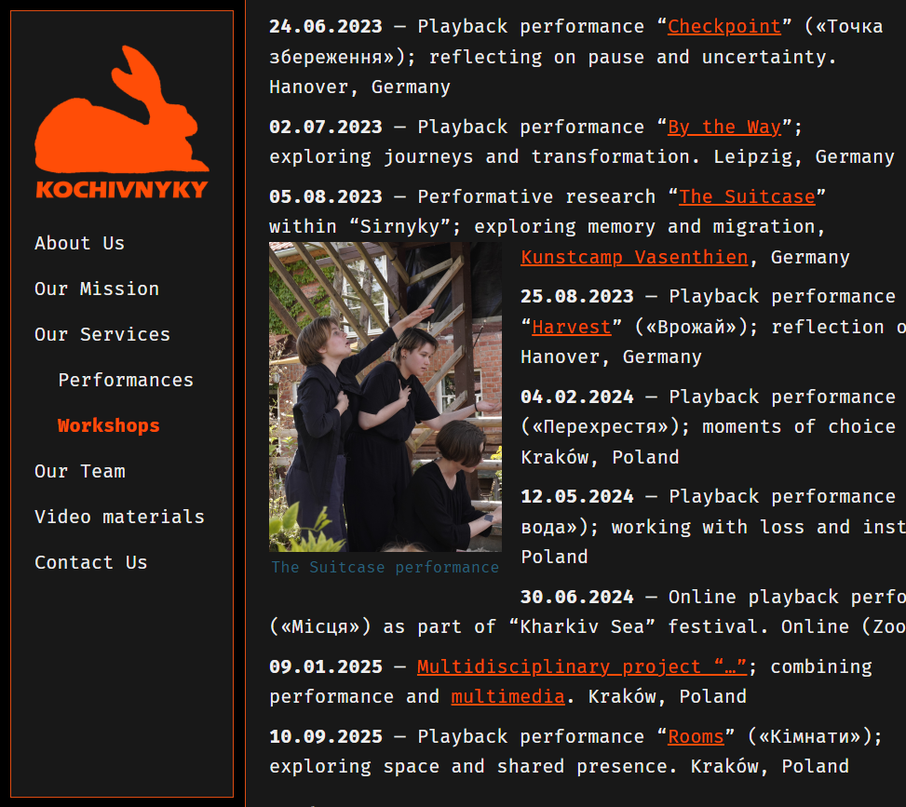Open Our Services menu item

102,334
